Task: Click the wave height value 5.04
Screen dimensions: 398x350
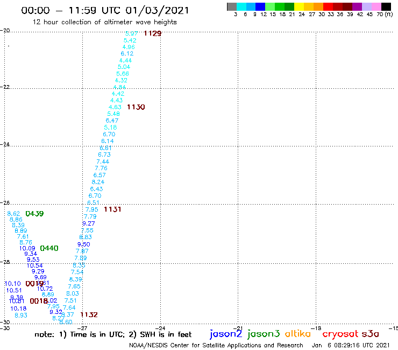Action: coord(124,67)
